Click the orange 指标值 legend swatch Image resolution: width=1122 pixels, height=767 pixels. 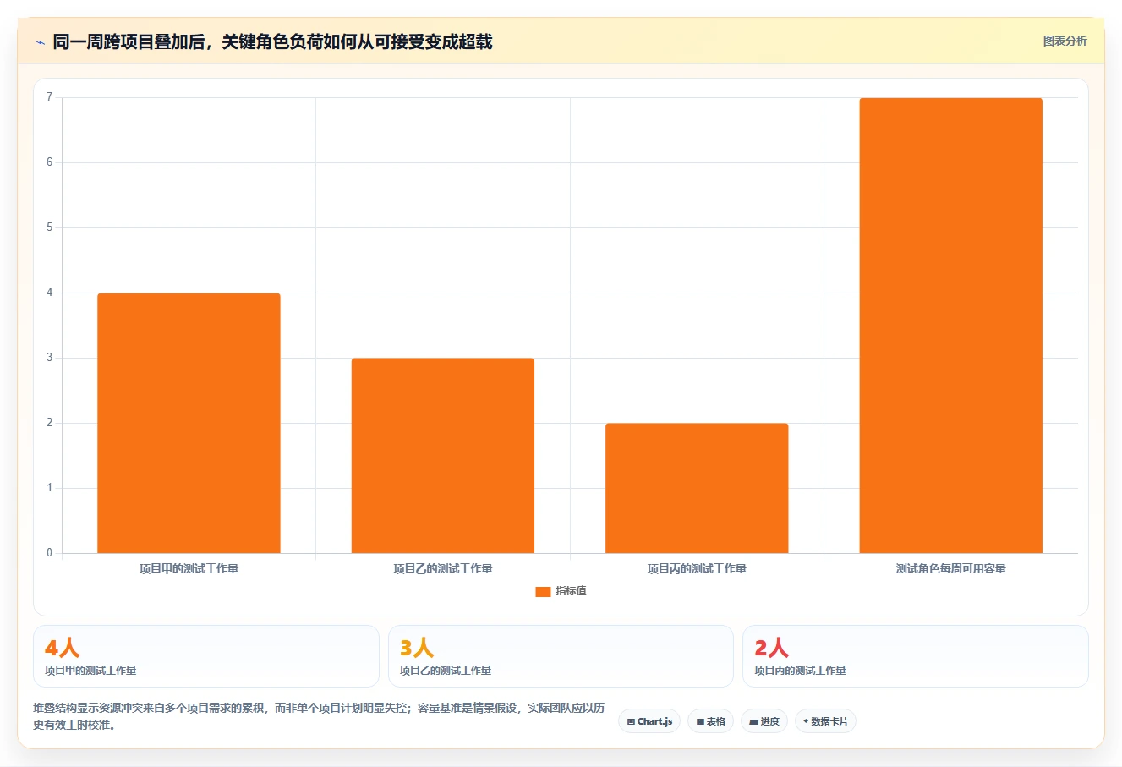pyautogui.click(x=543, y=592)
